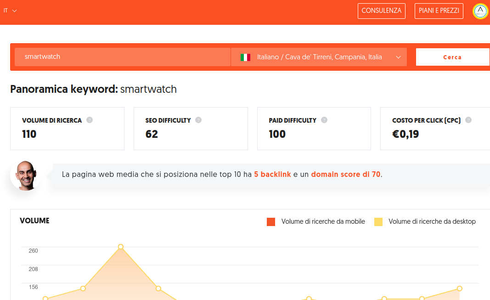Click the keyword search field containing smartwatch
The height and width of the screenshot is (300, 490).
(123, 57)
